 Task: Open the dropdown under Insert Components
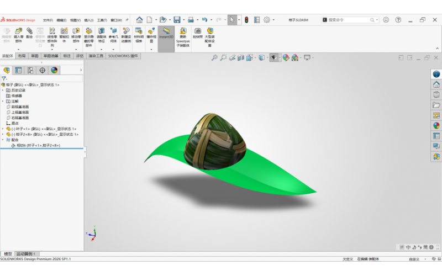pos(18,50)
